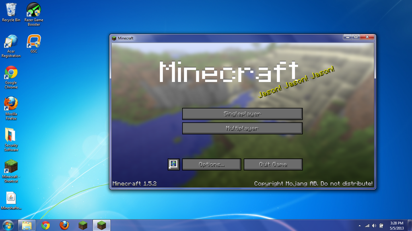Maximize the Minecraft window
This screenshot has width=412, height=231.
pyautogui.click(x=356, y=37)
